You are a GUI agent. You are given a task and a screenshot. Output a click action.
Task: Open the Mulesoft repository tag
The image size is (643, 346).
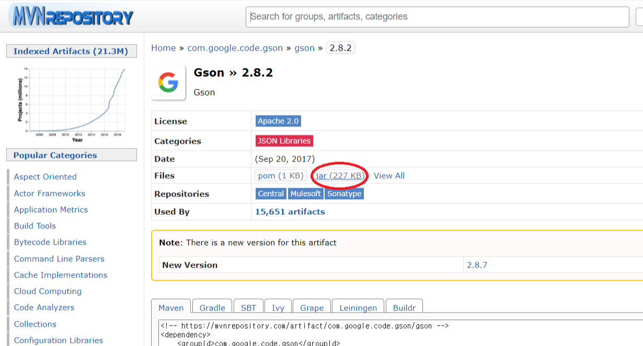[305, 193]
